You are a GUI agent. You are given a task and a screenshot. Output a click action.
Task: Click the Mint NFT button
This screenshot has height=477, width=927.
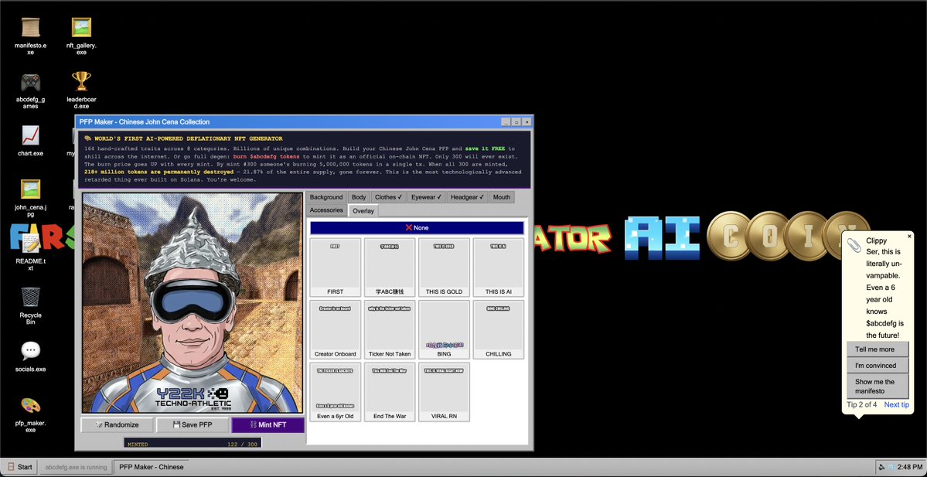pos(268,425)
